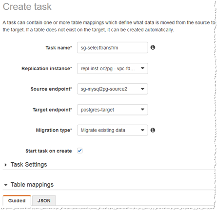Click the Migration type label

click(x=54, y=130)
